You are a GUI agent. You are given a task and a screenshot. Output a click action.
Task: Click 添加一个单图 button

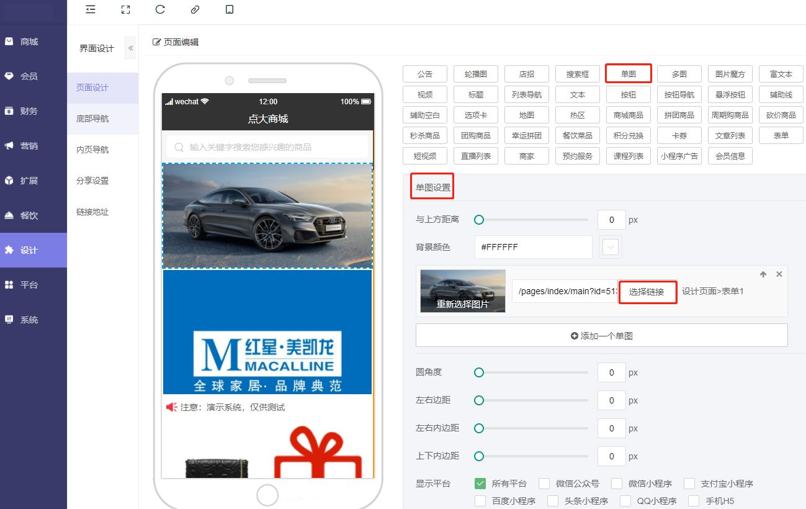(x=601, y=336)
